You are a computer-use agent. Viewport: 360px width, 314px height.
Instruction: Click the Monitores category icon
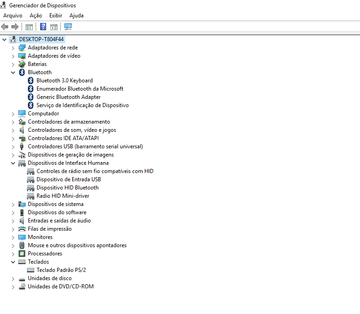[22, 237]
